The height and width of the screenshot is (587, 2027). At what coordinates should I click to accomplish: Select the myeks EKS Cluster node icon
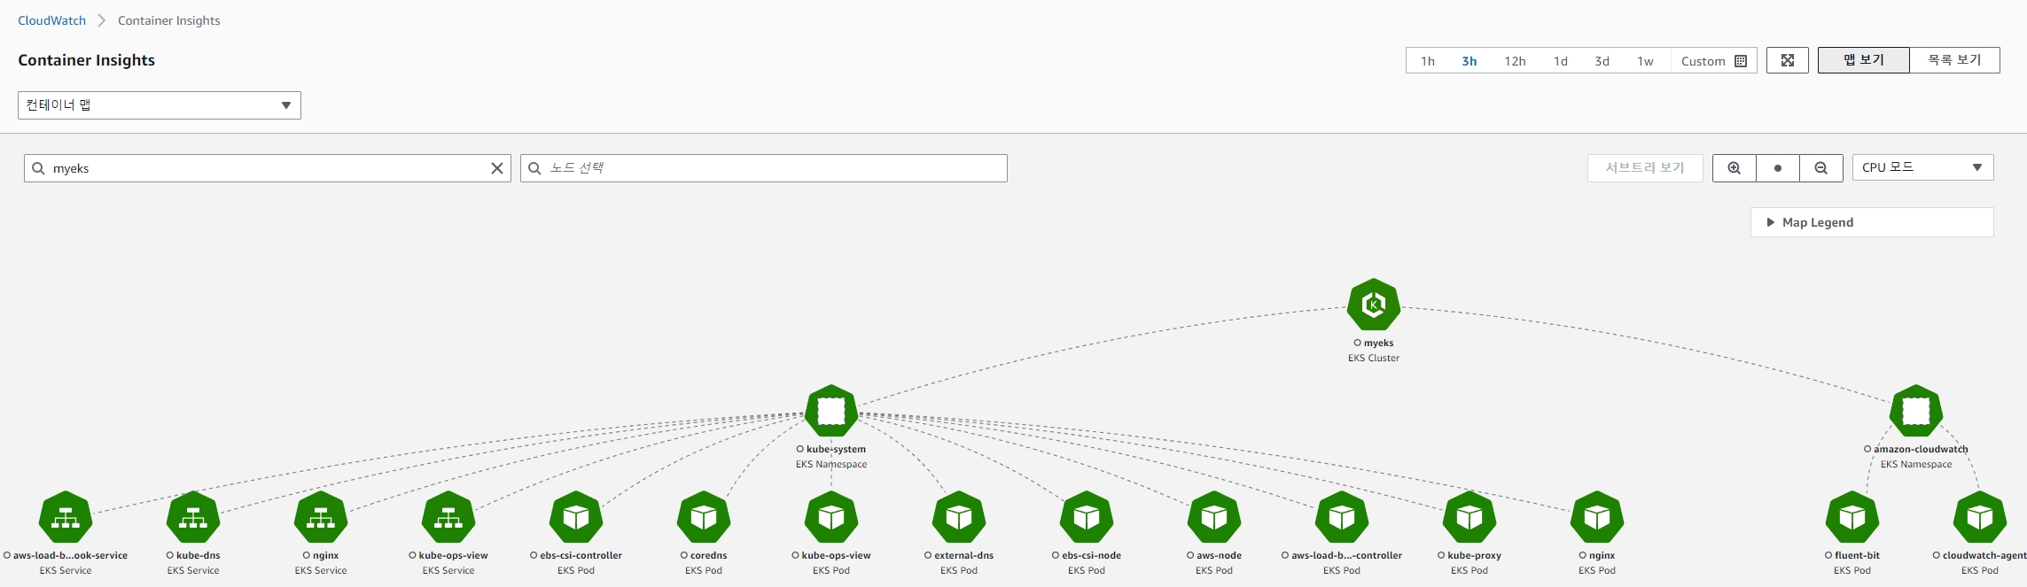tap(1374, 305)
